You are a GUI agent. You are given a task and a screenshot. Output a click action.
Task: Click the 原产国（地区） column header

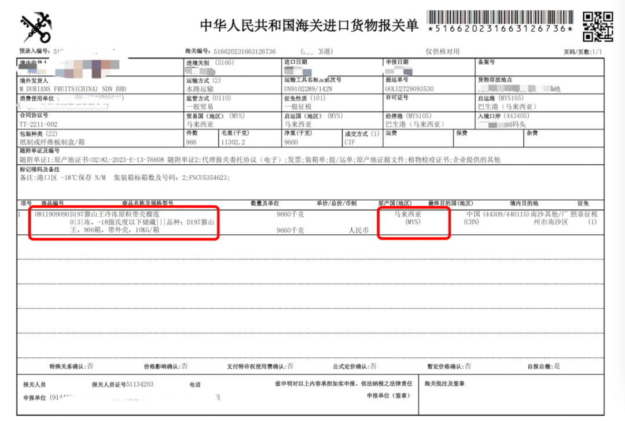coord(395,203)
